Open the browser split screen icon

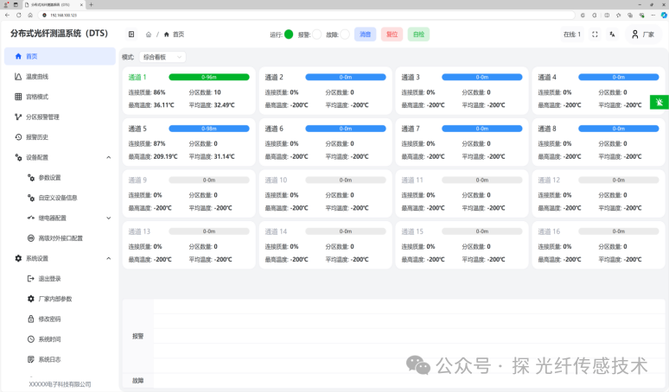coord(607,15)
